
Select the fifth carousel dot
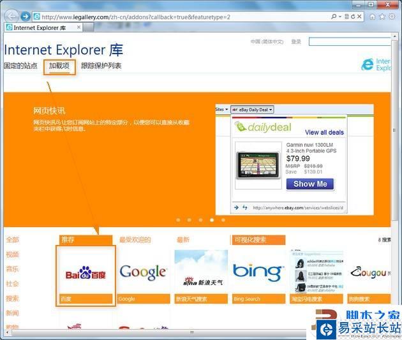223,220
